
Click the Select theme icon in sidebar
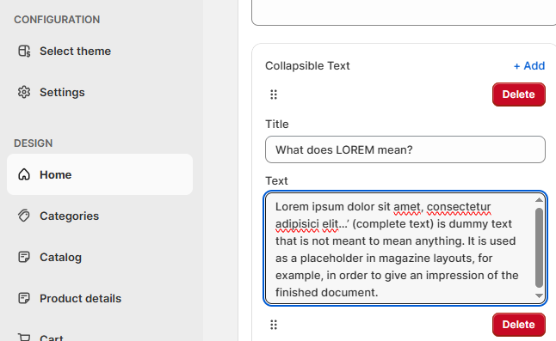point(24,51)
